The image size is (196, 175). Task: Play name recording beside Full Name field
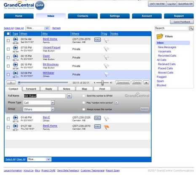[x=69, y=96]
